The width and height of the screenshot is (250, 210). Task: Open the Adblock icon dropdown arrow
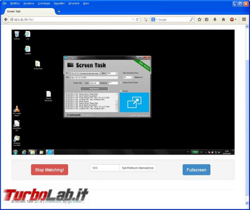(235, 20)
